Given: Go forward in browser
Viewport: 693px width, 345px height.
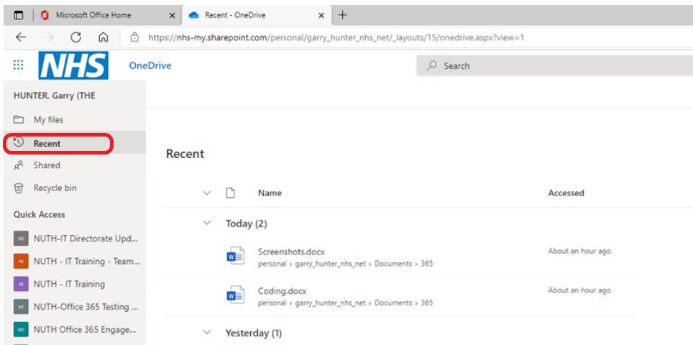Looking at the screenshot, I should (x=49, y=37).
